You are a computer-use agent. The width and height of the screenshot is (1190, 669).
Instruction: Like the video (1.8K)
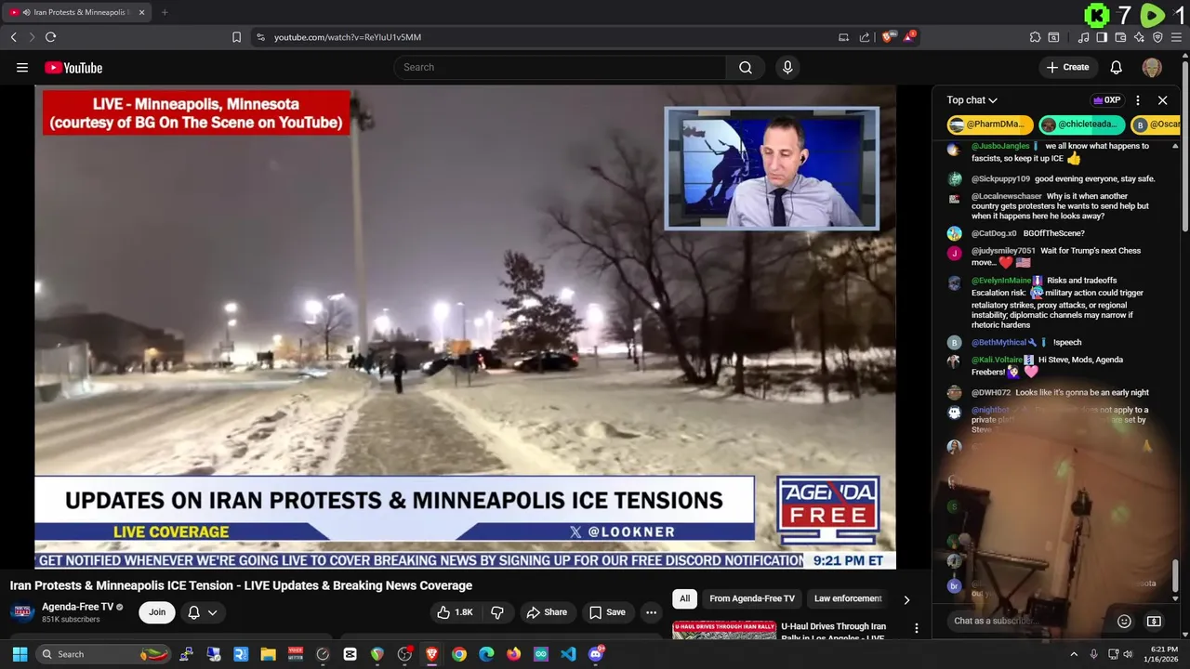pyautogui.click(x=455, y=612)
